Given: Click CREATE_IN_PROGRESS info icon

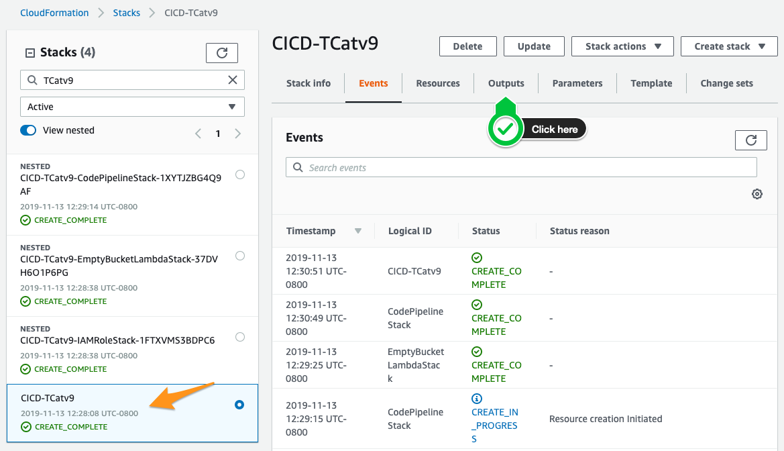Looking at the screenshot, I should [477, 399].
